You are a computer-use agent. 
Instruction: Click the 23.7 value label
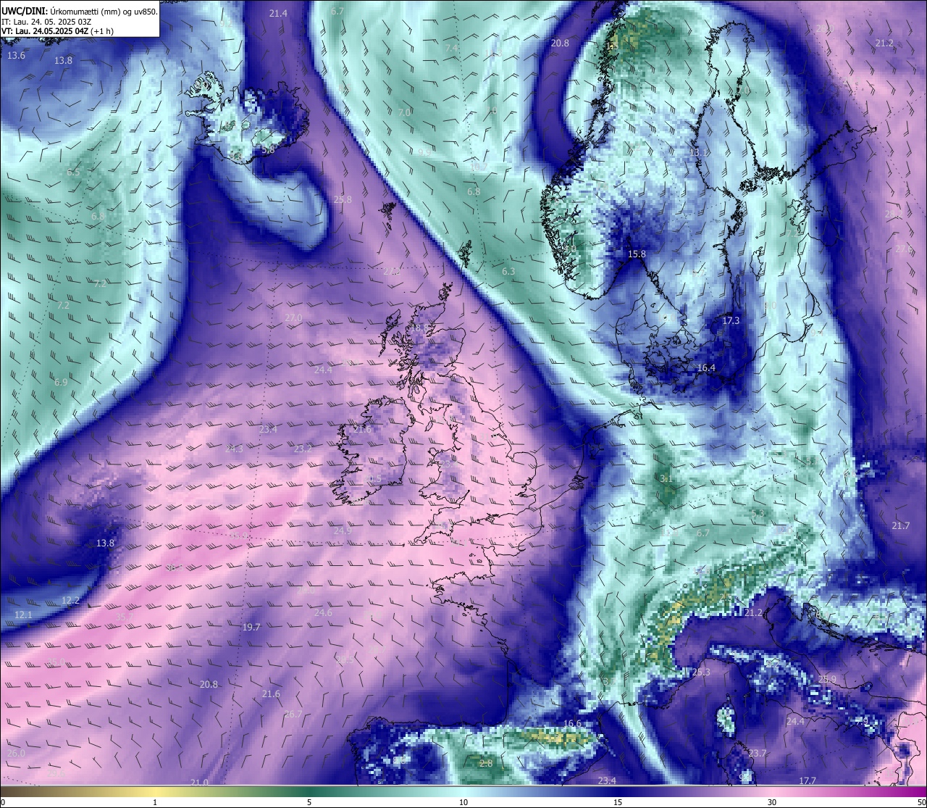757,754
